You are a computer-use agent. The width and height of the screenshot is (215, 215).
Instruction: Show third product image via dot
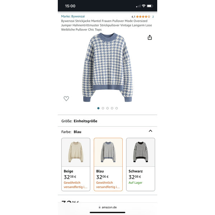click(x=108, y=108)
